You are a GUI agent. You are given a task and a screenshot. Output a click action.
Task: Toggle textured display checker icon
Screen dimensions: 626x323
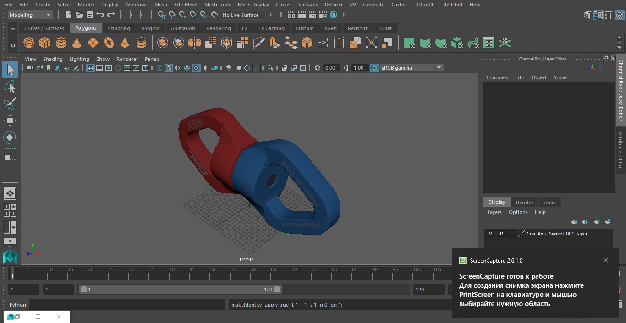pos(196,68)
